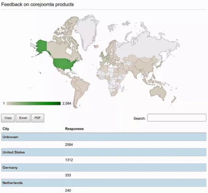Image resolution: width=208 pixels, height=193 pixels.
Task: Select the United States on the map
Action: [x=63, y=64]
